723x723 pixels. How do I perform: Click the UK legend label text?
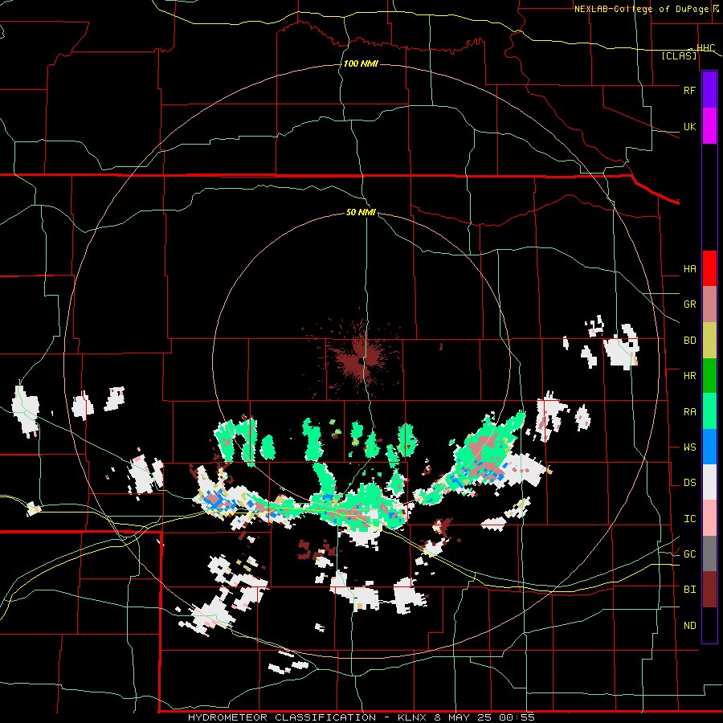pos(689,126)
